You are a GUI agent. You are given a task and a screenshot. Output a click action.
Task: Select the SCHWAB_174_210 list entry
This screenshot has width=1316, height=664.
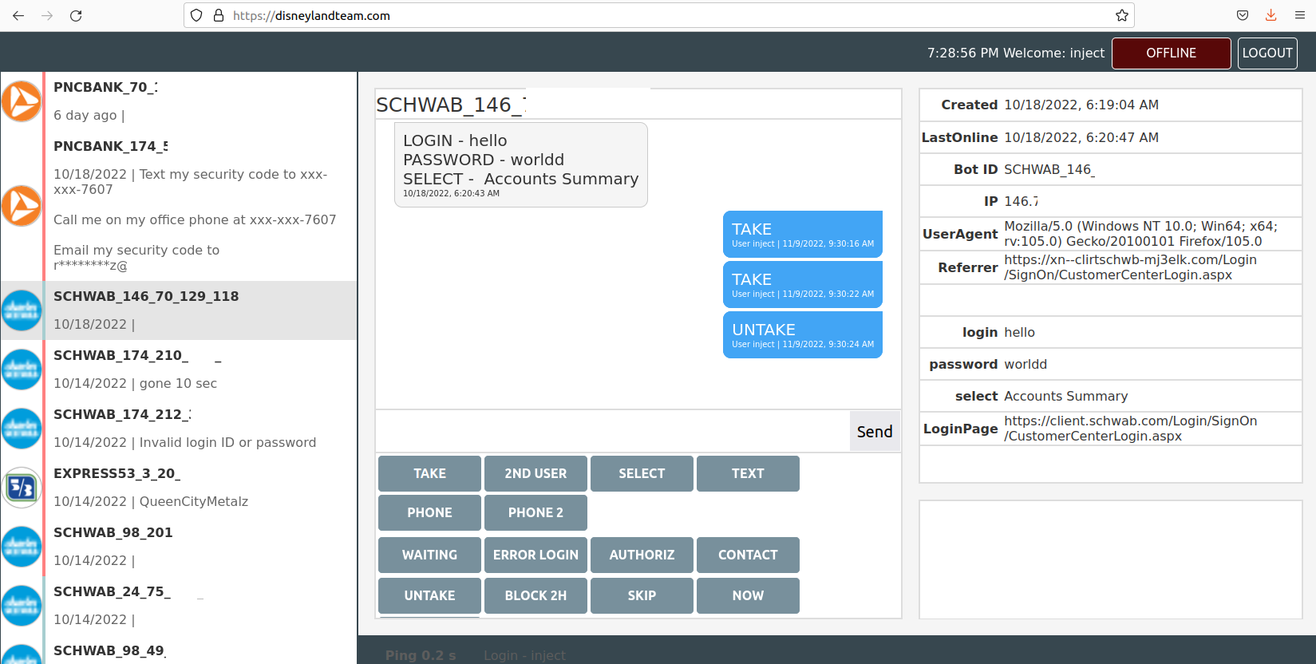click(179, 370)
